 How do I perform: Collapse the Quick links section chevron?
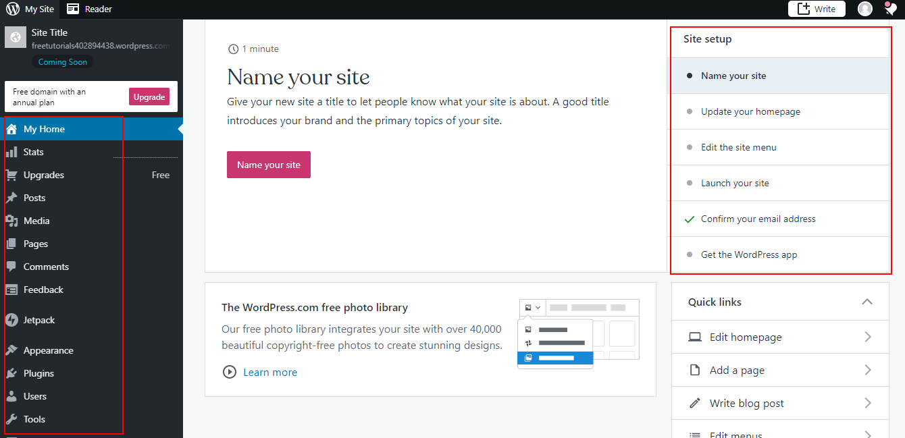click(x=867, y=302)
